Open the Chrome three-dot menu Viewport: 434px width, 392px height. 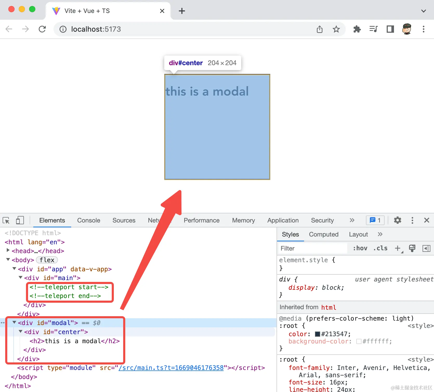pos(424,29)
